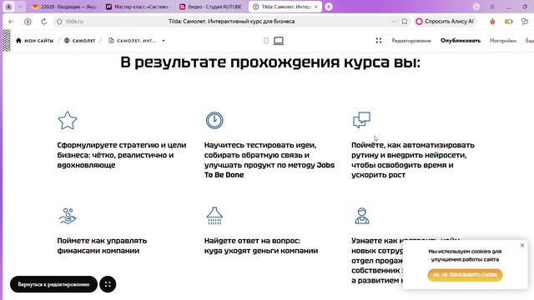The image size is (534, 300).
Task: Close the cookies notification popup
Action: [x=522, y=246]
